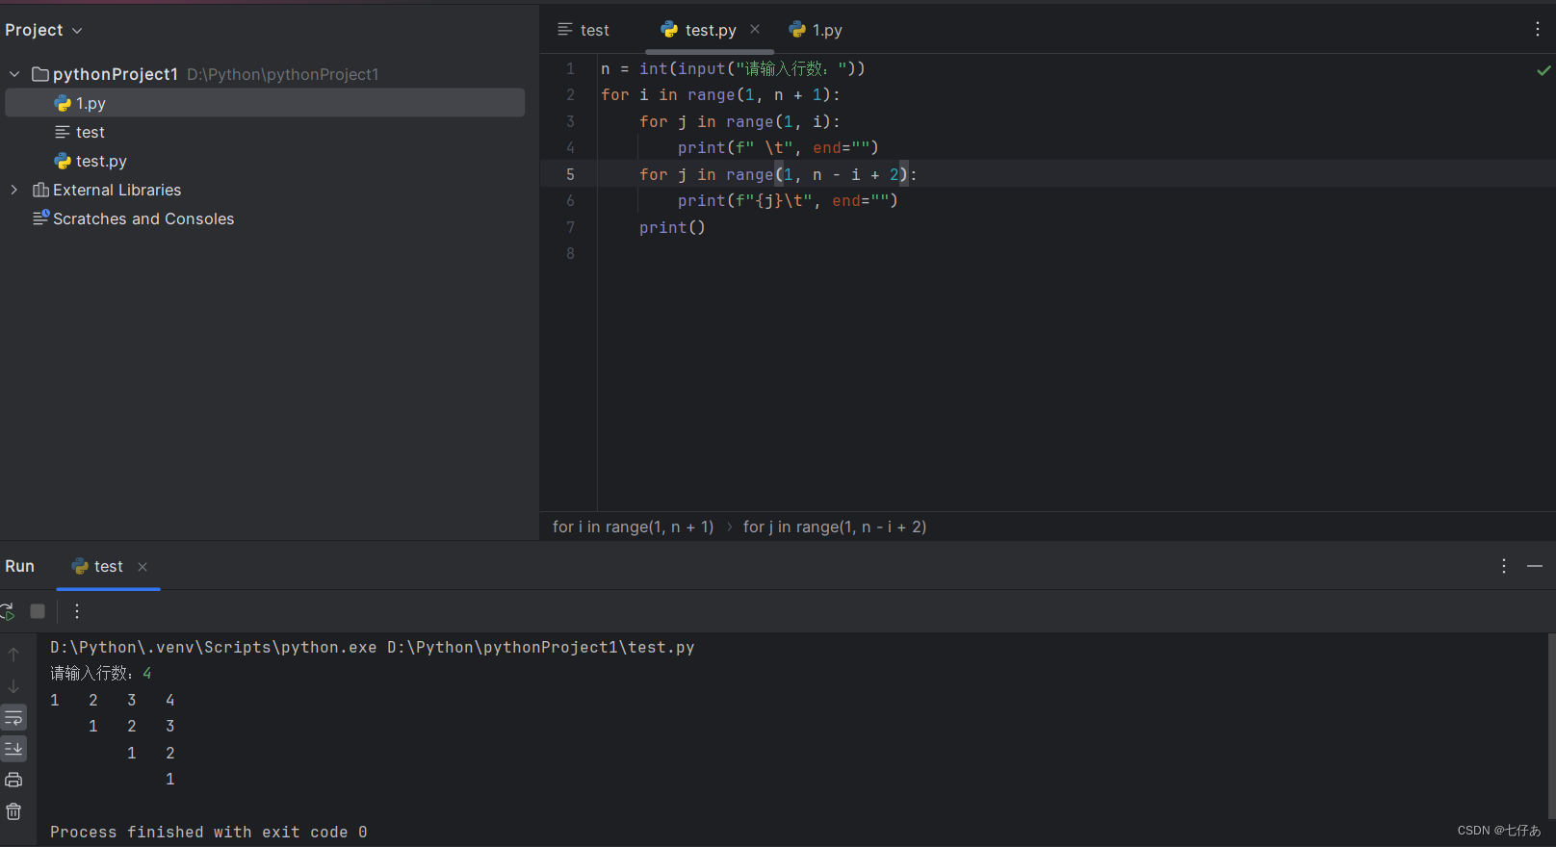Viewport: 1556px width, 847px height.
Task: Click the Stop process square icon
Action: click(x=38, y=611)
